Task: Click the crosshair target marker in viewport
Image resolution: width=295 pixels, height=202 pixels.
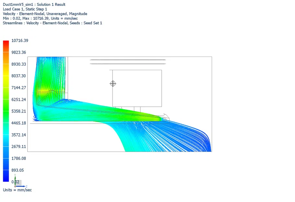Action: pyautogui.click(x=113, y=83)
